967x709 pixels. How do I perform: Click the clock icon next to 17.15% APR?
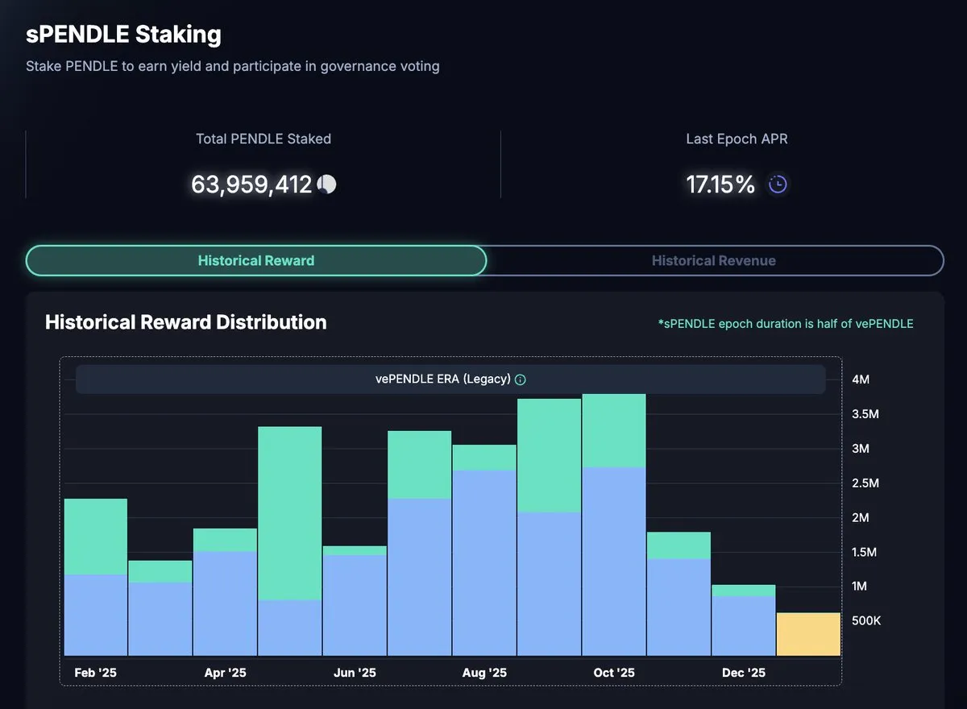[778, 185]
